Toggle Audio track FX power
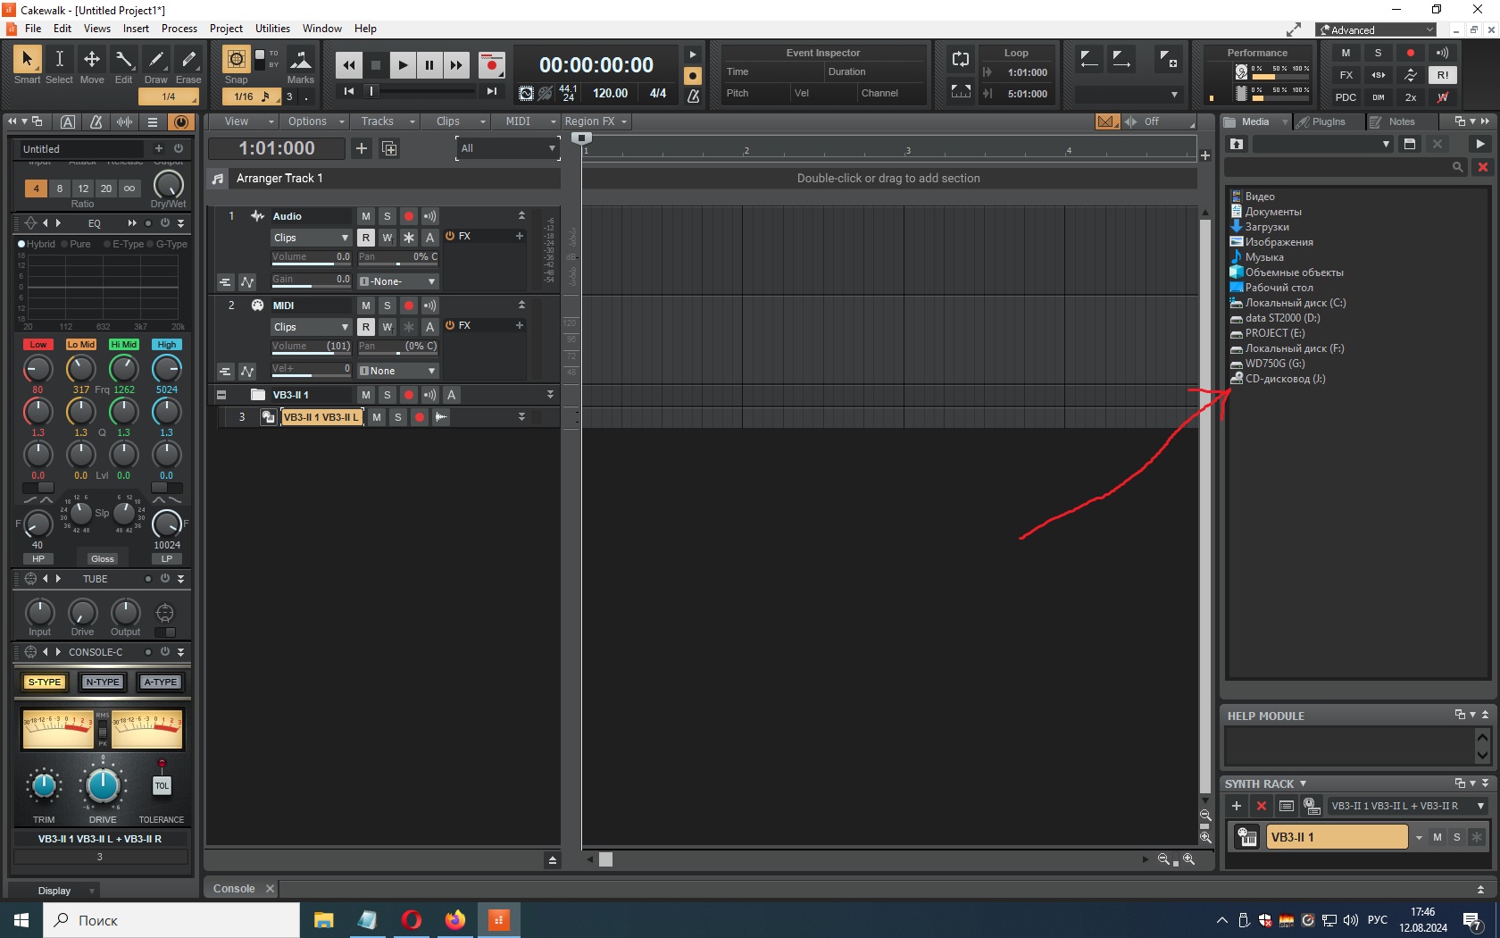1500x938 pixels. pos(450,236)
